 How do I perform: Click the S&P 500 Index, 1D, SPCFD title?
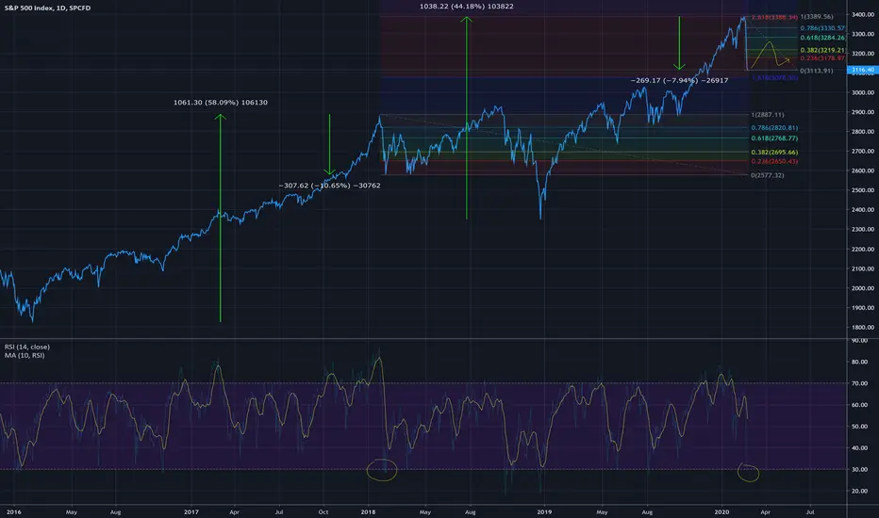47,8
